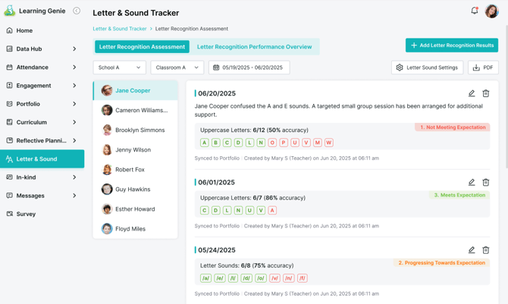The width and height of the screenshot is (508, 304).
Task: Follow the Letter & Sound Tracker breadcrumb link
Action: coord(120,29)
